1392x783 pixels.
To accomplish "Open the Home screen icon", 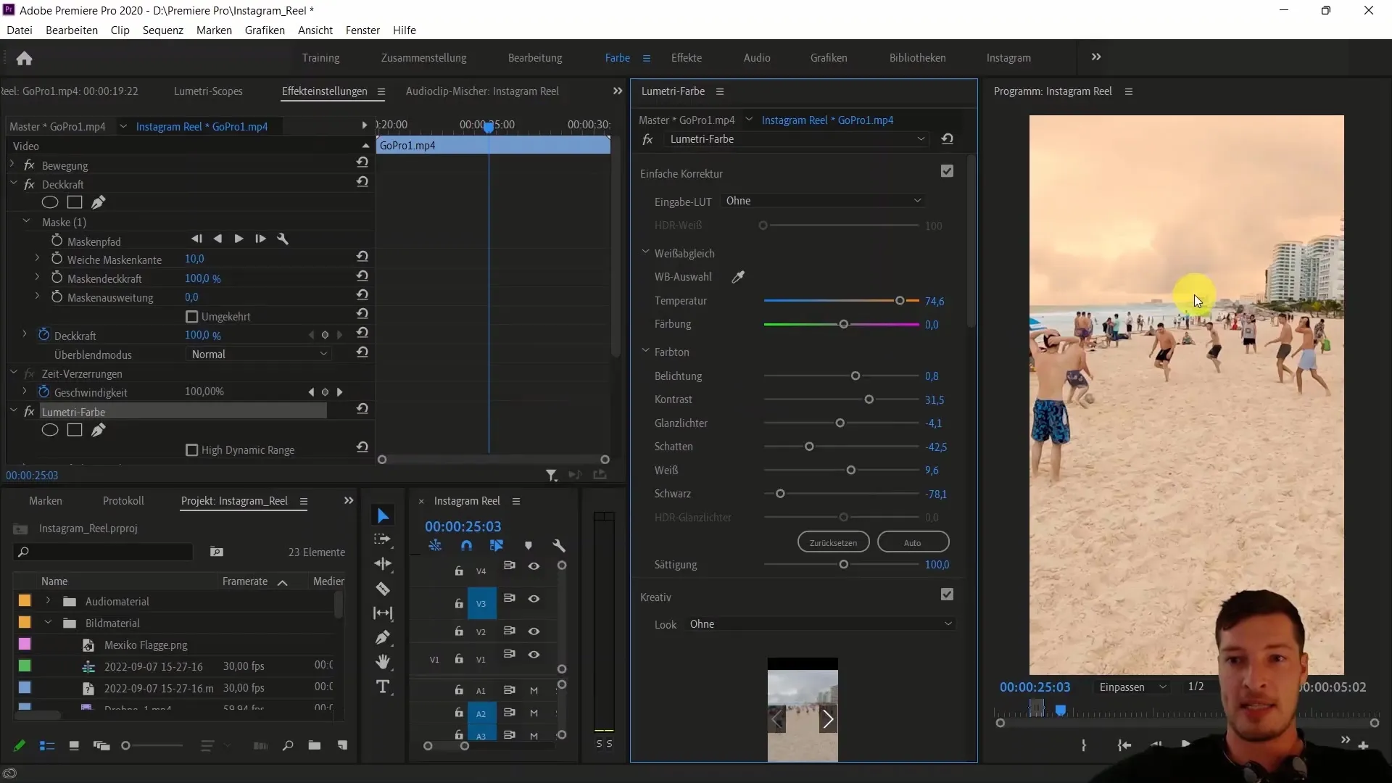I will [24, 58].
